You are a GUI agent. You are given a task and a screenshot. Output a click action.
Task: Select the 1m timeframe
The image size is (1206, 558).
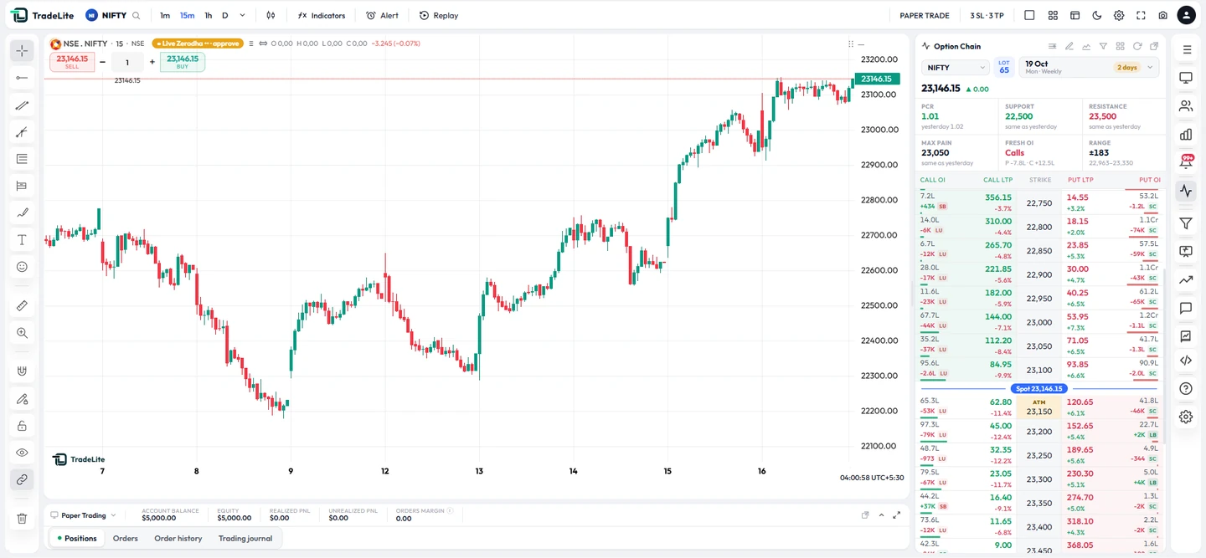point(165,15)
